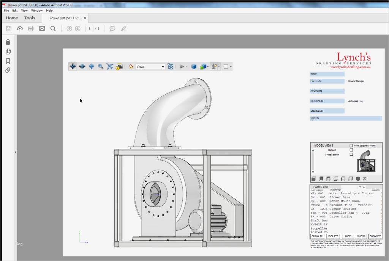Click the 3D Pan tool

pos(91,67)
